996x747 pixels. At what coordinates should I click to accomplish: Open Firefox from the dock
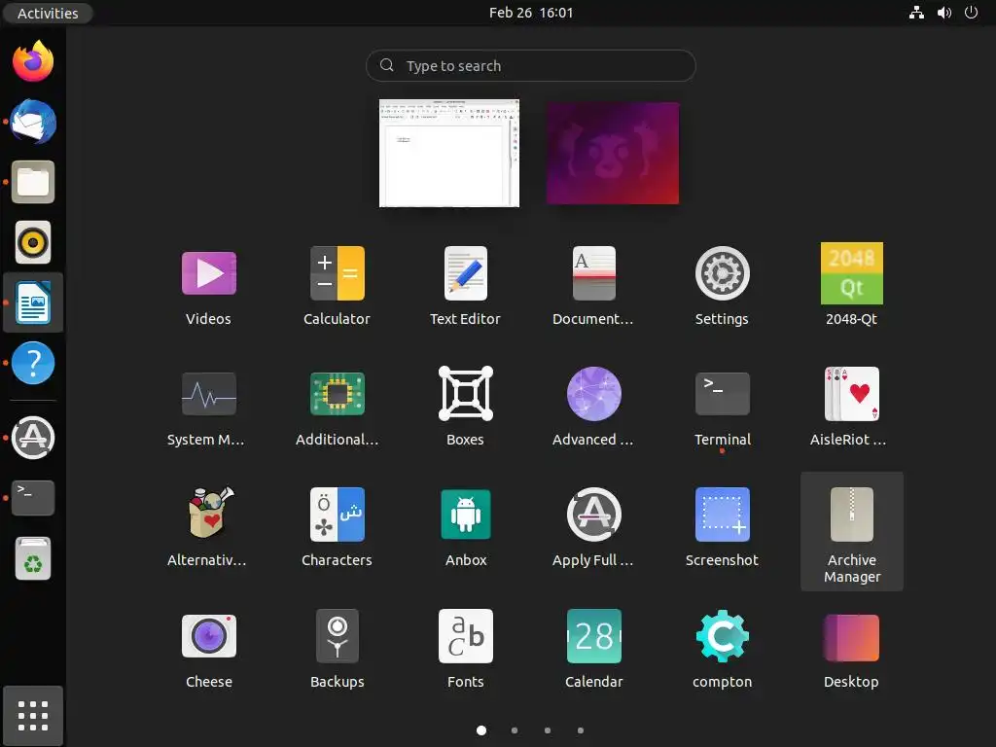(x=33, y=61)
